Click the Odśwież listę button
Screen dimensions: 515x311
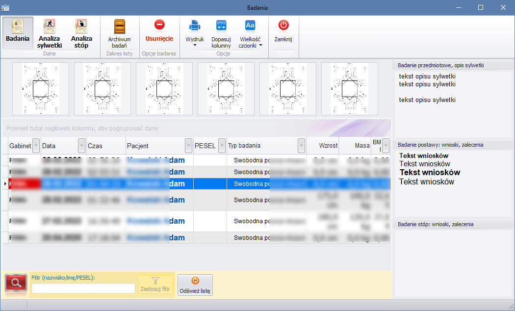(x=195, y=285)
